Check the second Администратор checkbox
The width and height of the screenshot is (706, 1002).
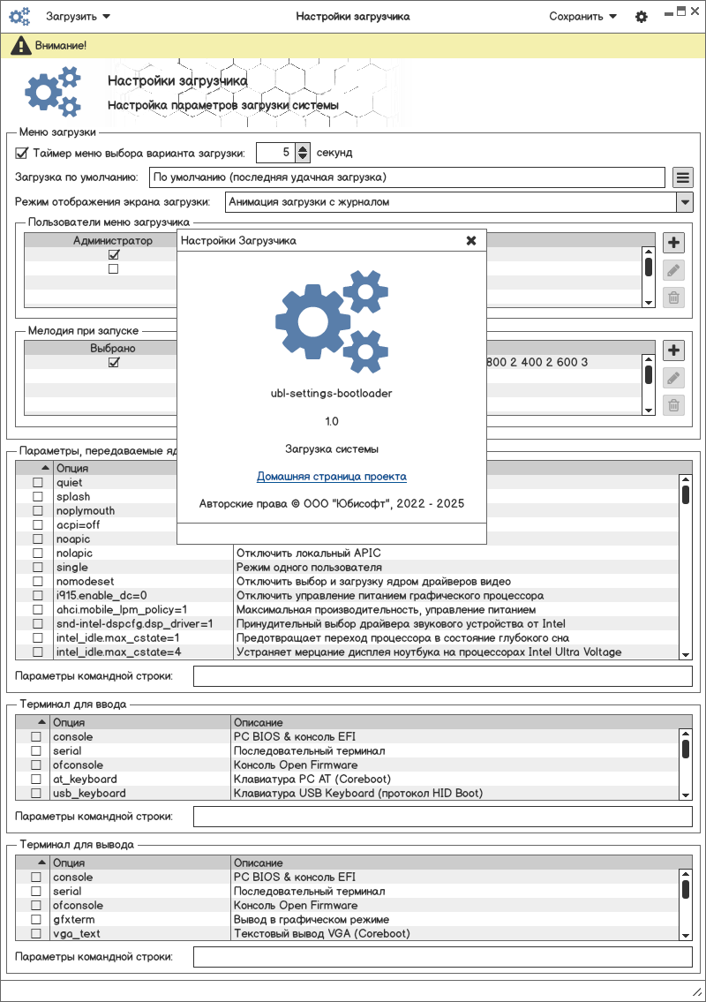pos(114,269)
